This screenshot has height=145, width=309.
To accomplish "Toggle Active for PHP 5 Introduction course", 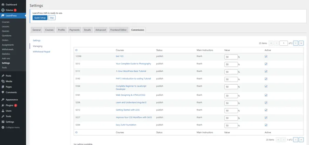I will (266, 79).
